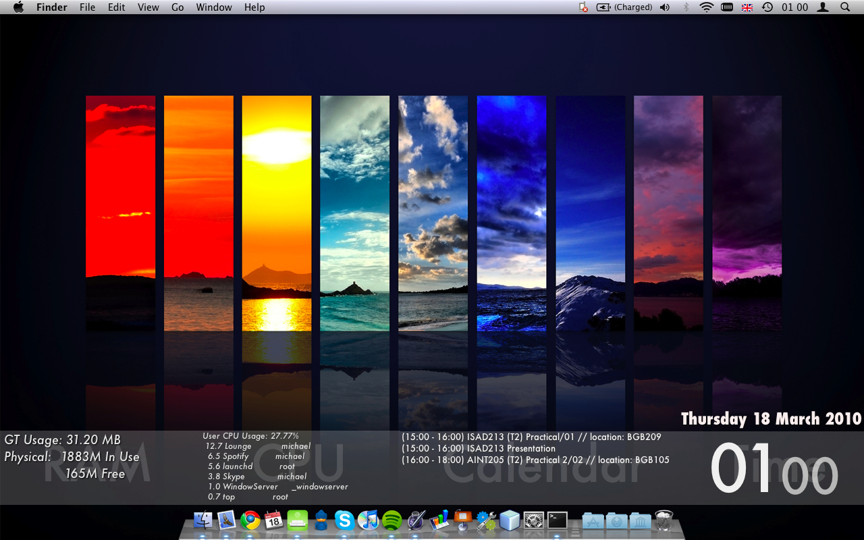
Task: Click the iTunes dock icon
Action: (368, 520)
